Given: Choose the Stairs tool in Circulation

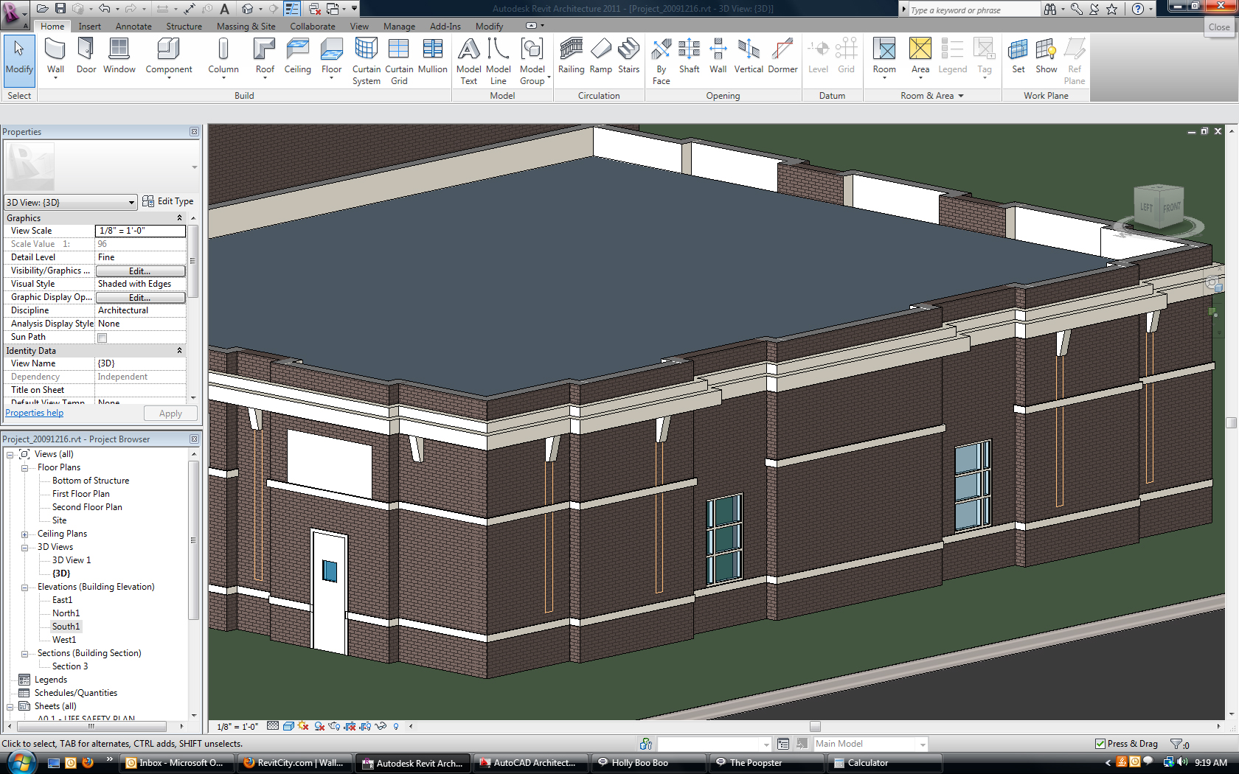Looking at the screenshot, I should 628,57.
